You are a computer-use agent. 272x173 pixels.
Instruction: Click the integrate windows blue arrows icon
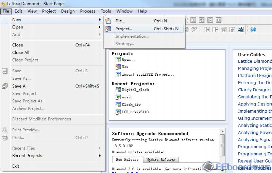pyautogui.click(x=241, y=30)
